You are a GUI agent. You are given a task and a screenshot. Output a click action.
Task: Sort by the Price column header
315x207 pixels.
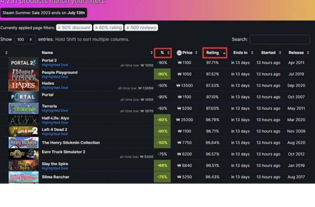tap(187, 53)
